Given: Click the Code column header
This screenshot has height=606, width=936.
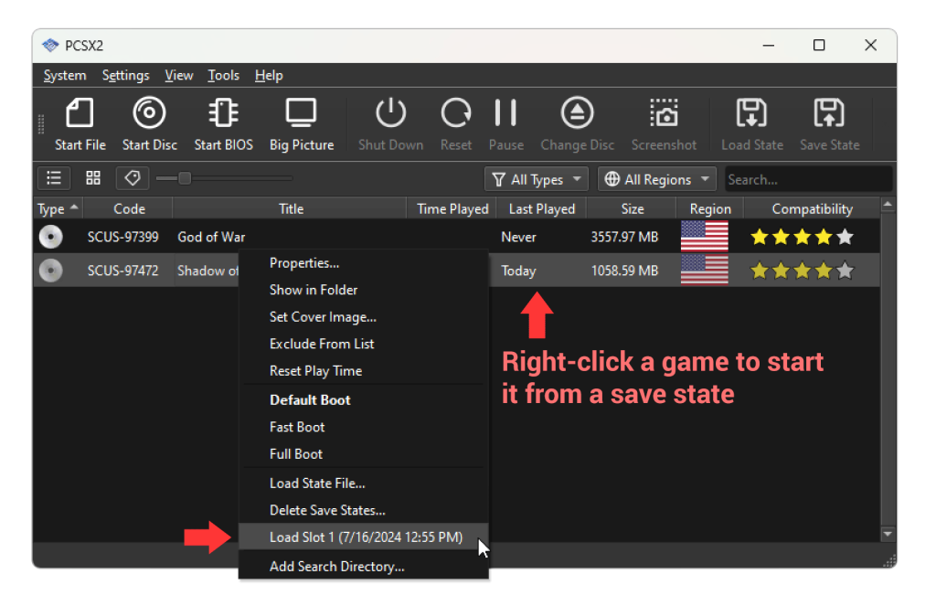Looking at the screenshot, I should (128, 209).
